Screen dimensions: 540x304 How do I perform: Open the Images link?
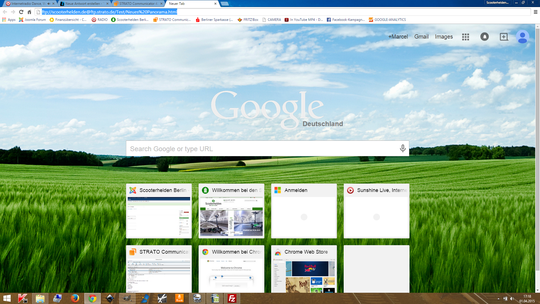pos(444,37)
